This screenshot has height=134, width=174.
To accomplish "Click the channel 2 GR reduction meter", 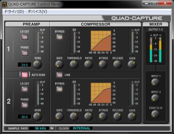I will point(74,95).
